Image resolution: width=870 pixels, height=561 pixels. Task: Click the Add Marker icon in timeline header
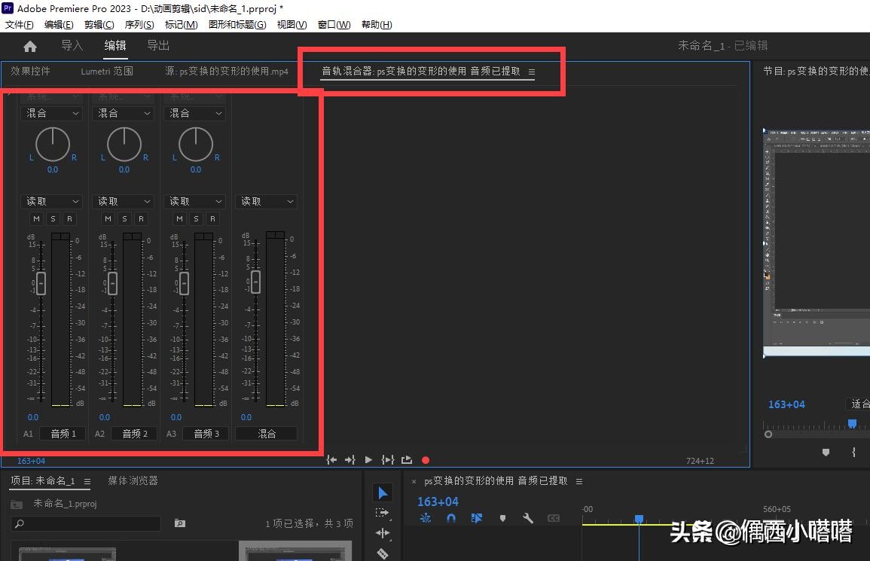(503, 518)
